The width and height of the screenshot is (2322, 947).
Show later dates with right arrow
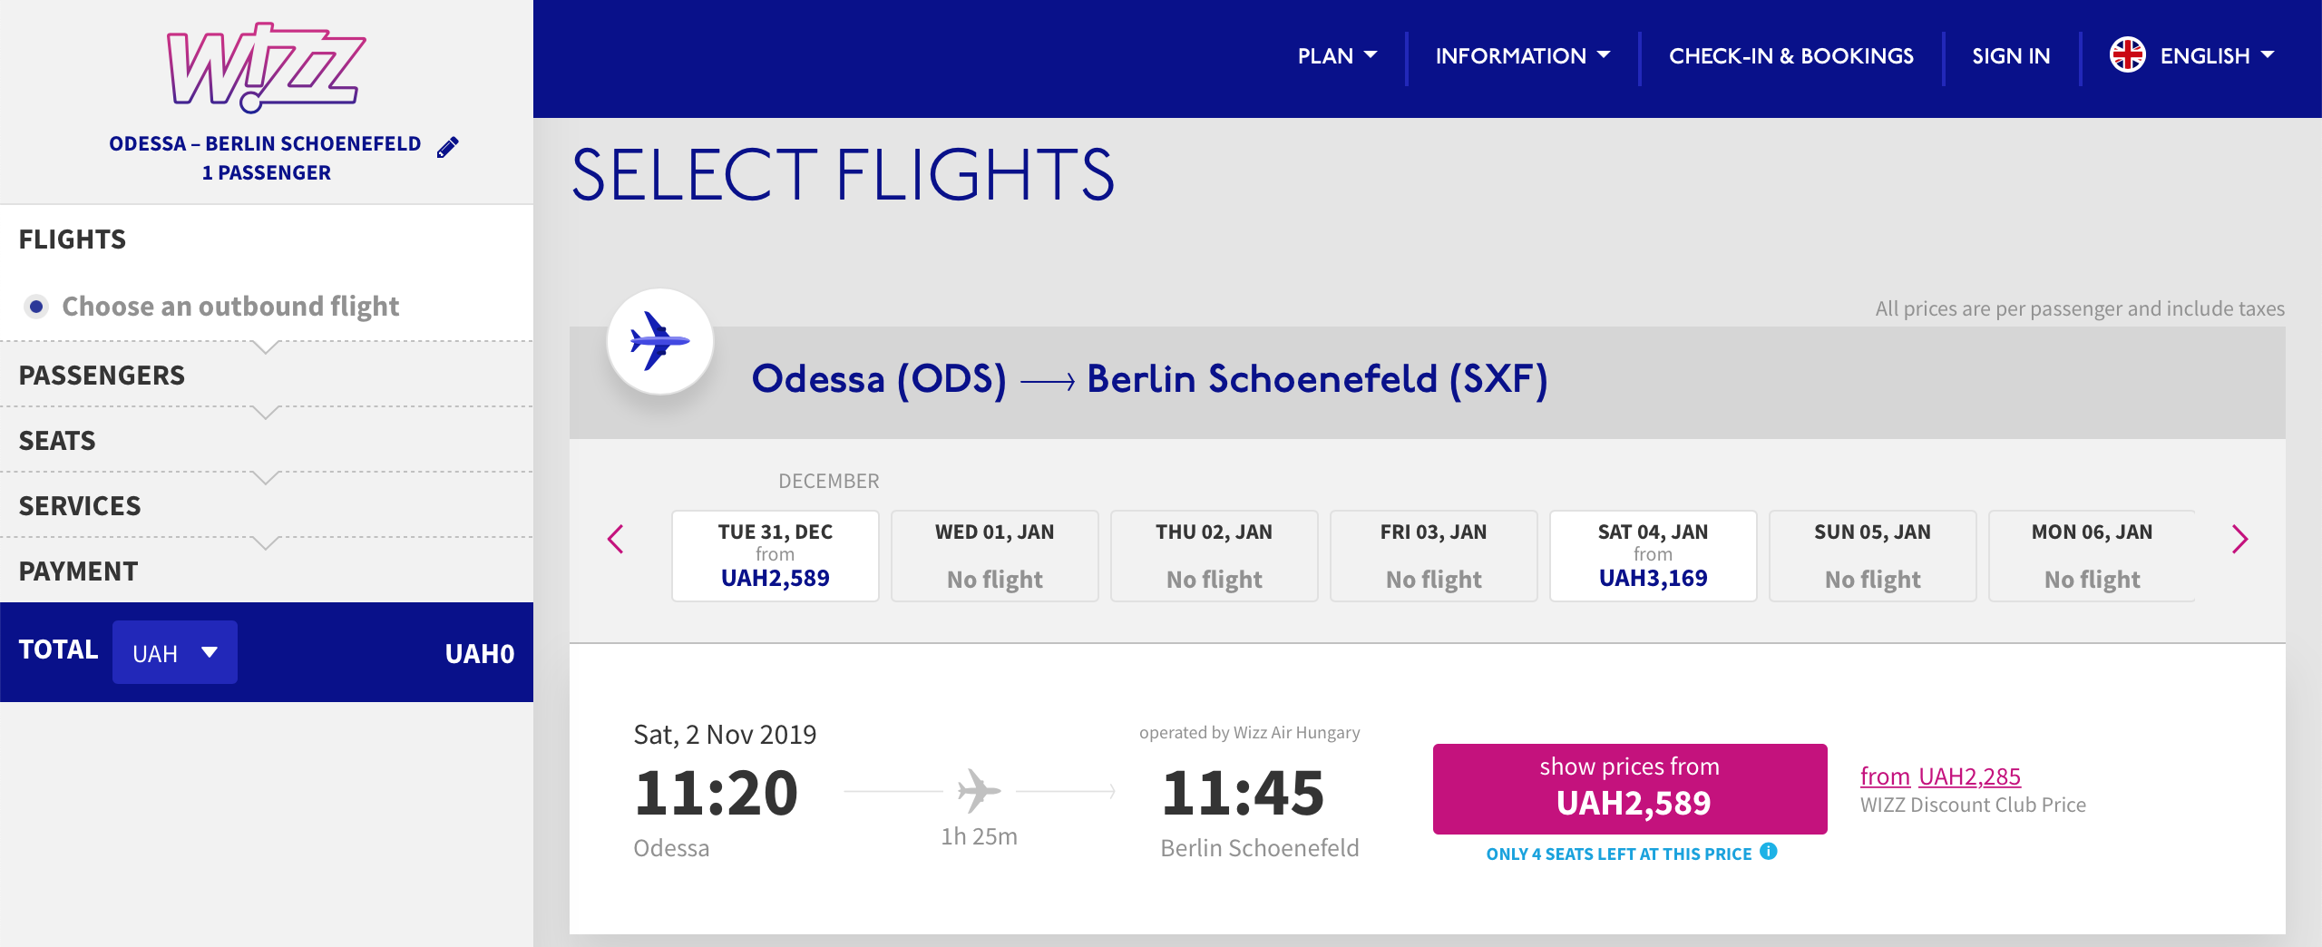[x=2239, y=539]
